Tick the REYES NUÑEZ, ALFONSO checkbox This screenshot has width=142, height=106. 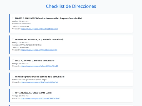pos(13,93)
